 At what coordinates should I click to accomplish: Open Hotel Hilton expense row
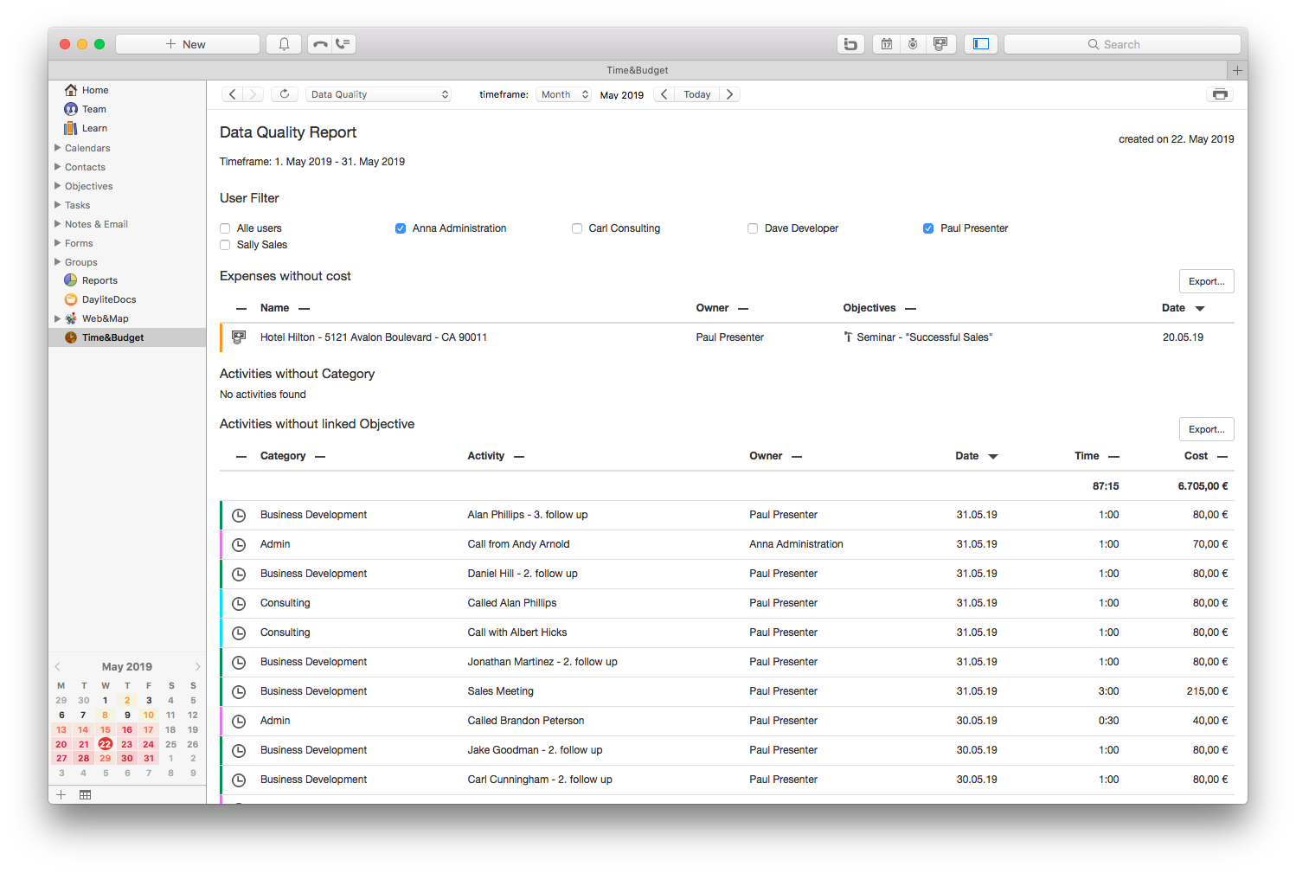[x=727, y=337]
